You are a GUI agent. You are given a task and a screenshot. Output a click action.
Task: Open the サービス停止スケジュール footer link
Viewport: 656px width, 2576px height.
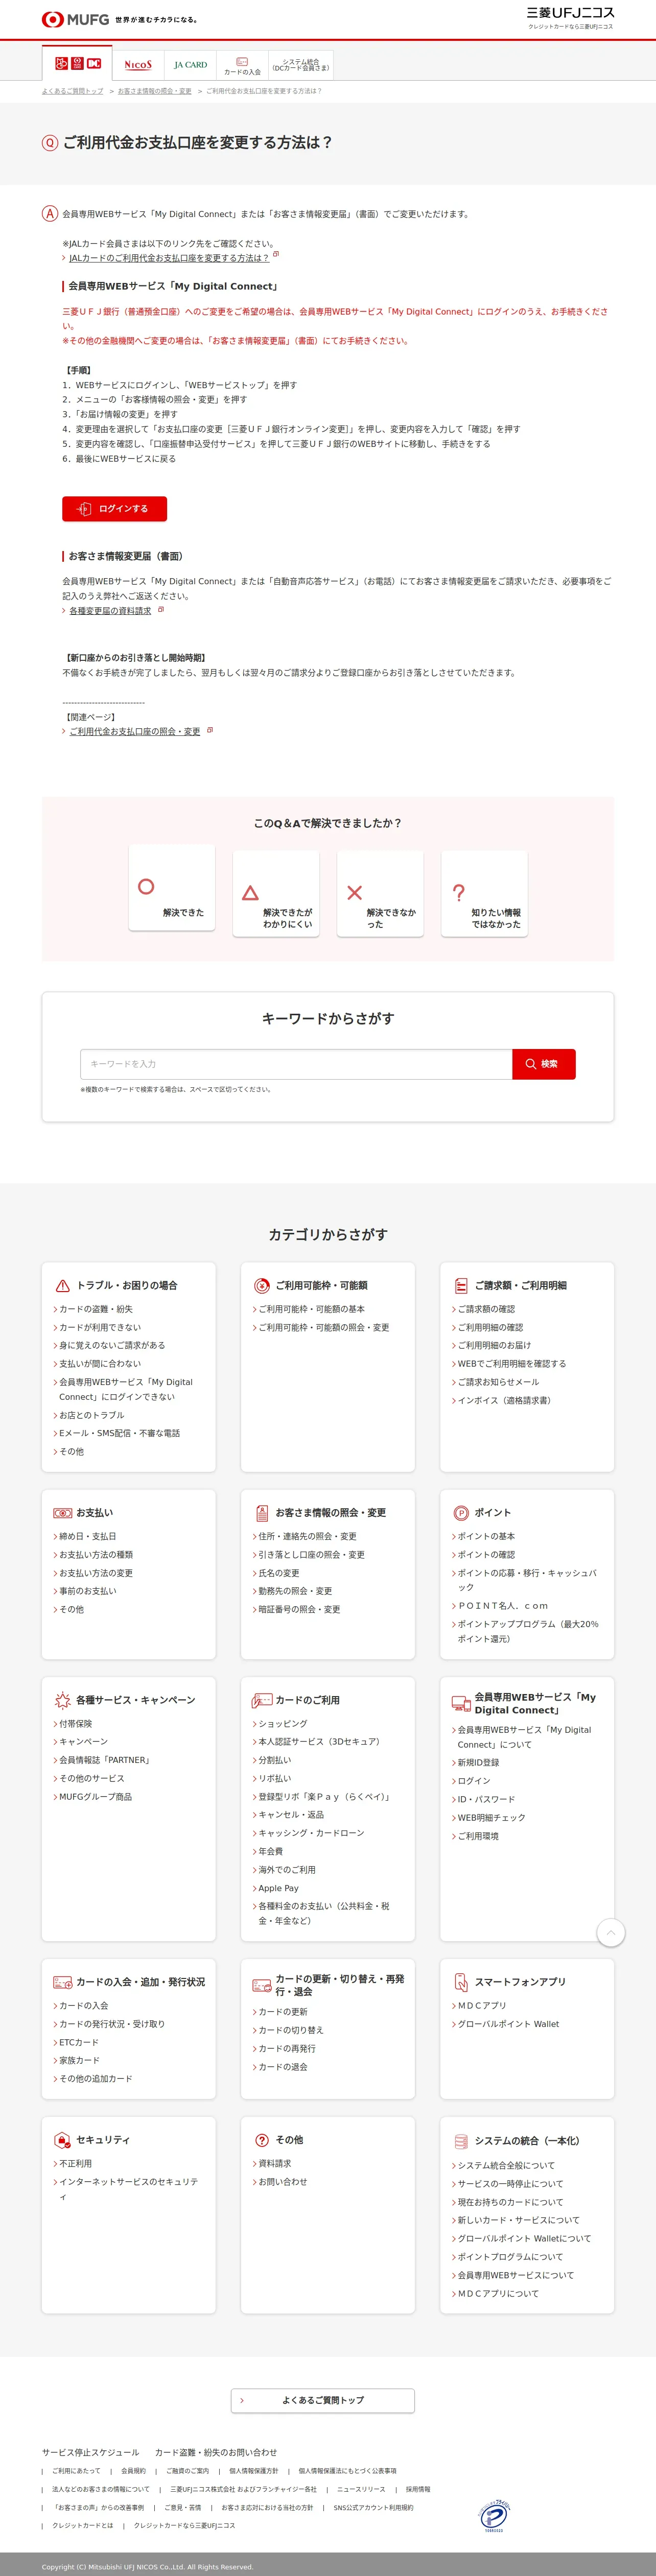tap(91, 2452)
